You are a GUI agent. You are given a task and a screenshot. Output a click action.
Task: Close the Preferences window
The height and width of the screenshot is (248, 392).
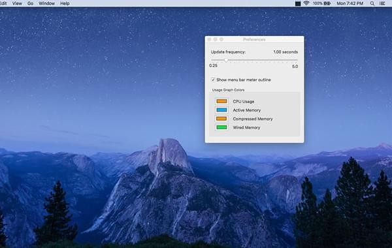[209, 39]
